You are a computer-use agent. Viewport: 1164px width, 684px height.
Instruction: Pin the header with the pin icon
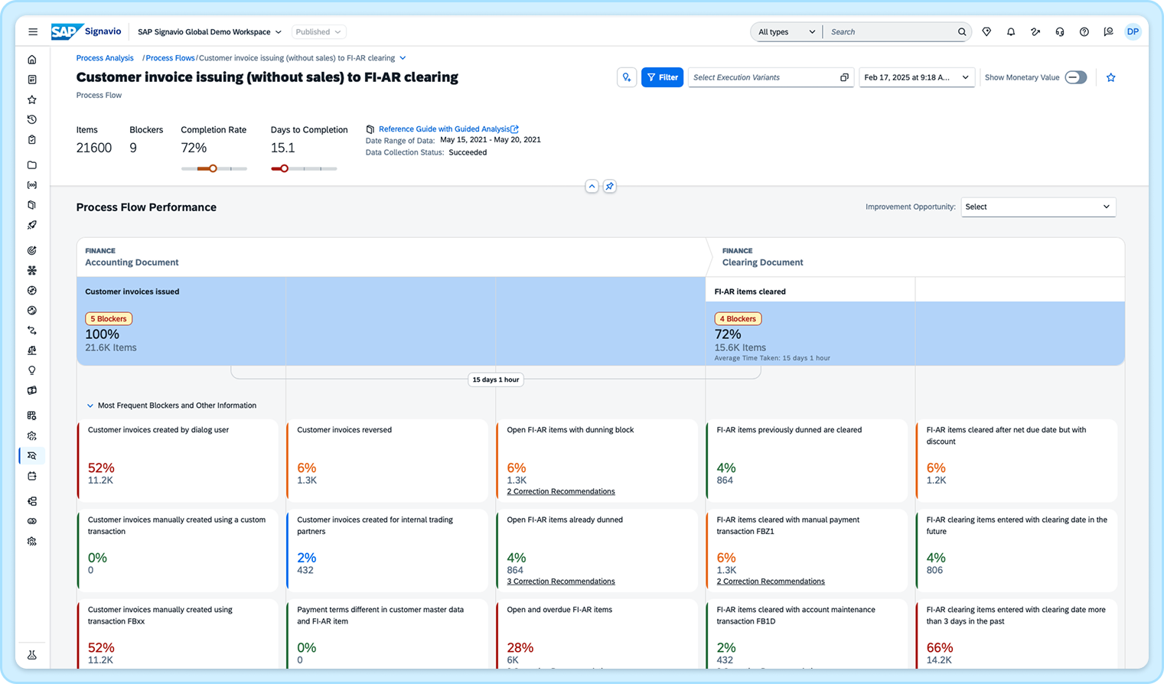[x=610, y=186]
